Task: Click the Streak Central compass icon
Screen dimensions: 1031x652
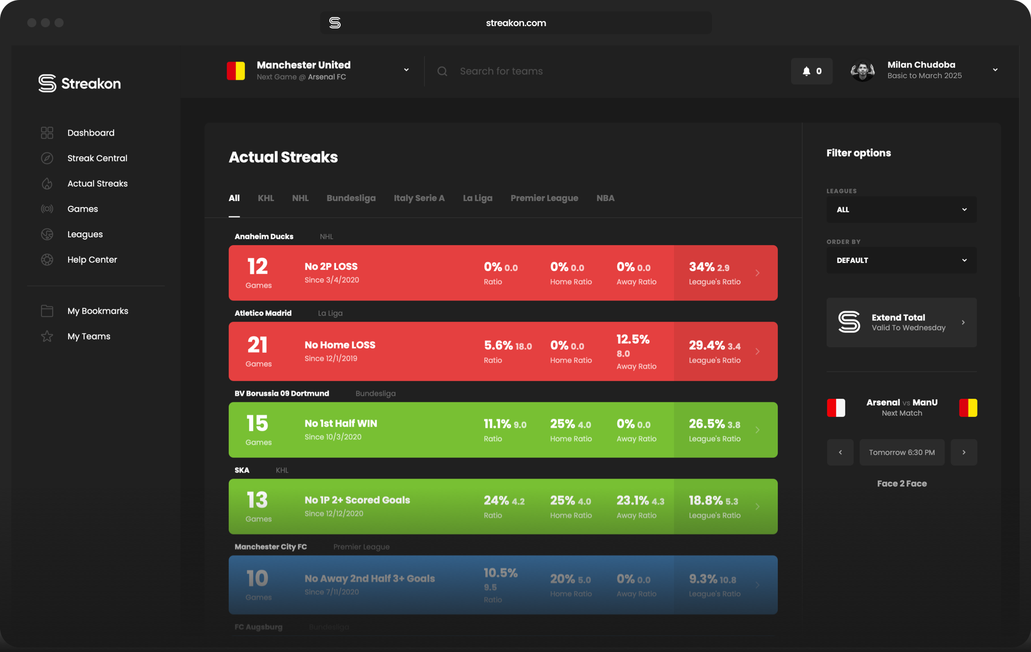Action: pyautogui.click(x=47, y=158)
